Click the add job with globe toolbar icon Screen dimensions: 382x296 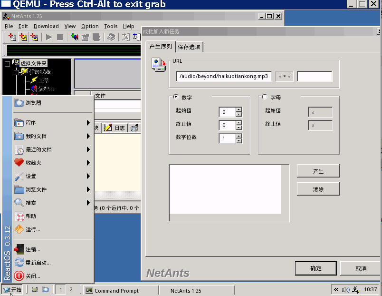[34, 37]
